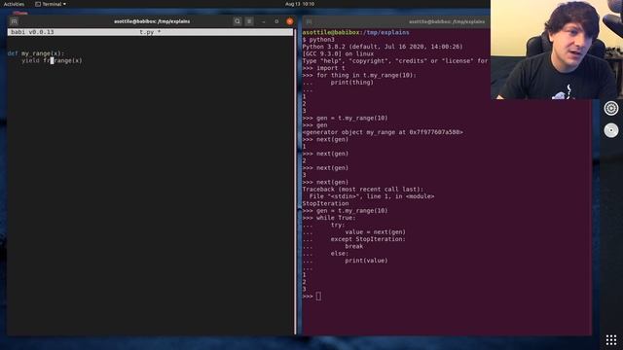Open hamburger menu in left terminal header

(x=249, y=21)
